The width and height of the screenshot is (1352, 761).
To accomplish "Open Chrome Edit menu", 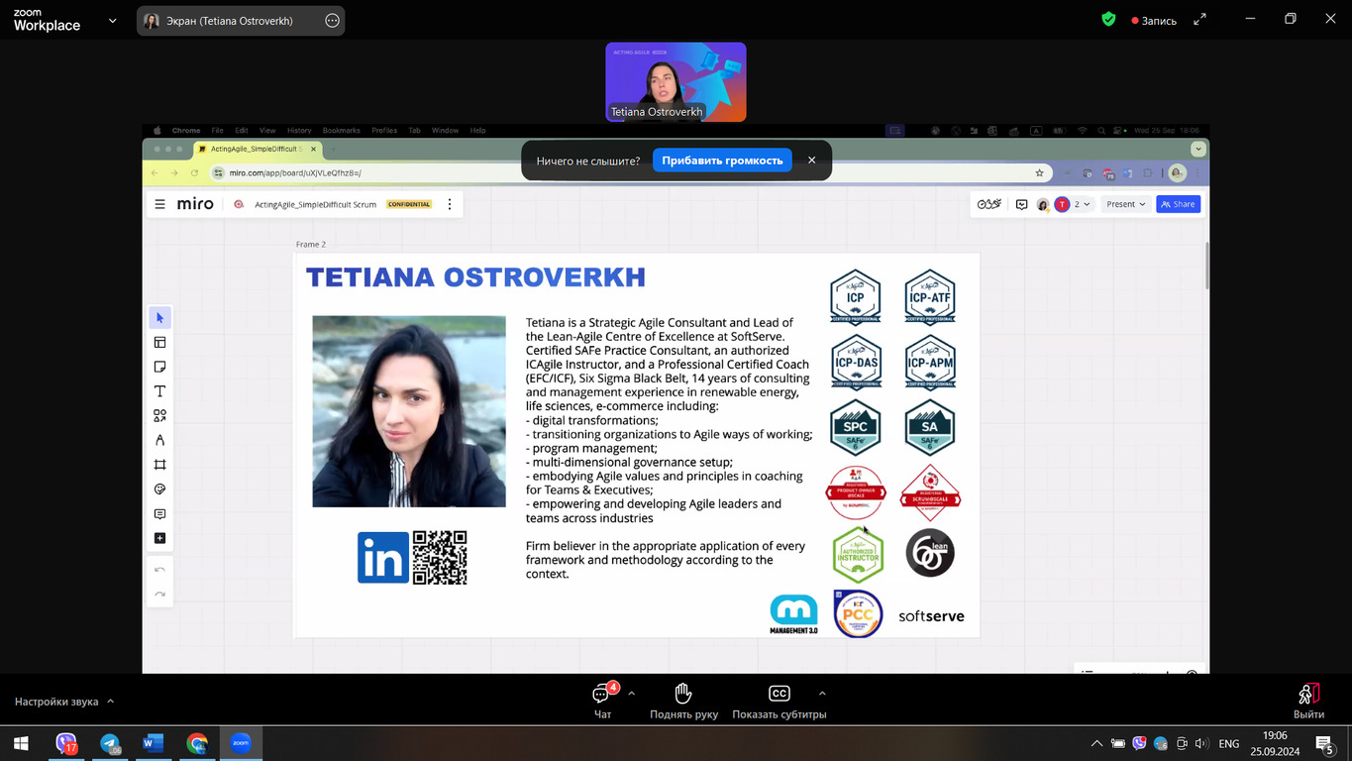I will click(x=242, y=130).
